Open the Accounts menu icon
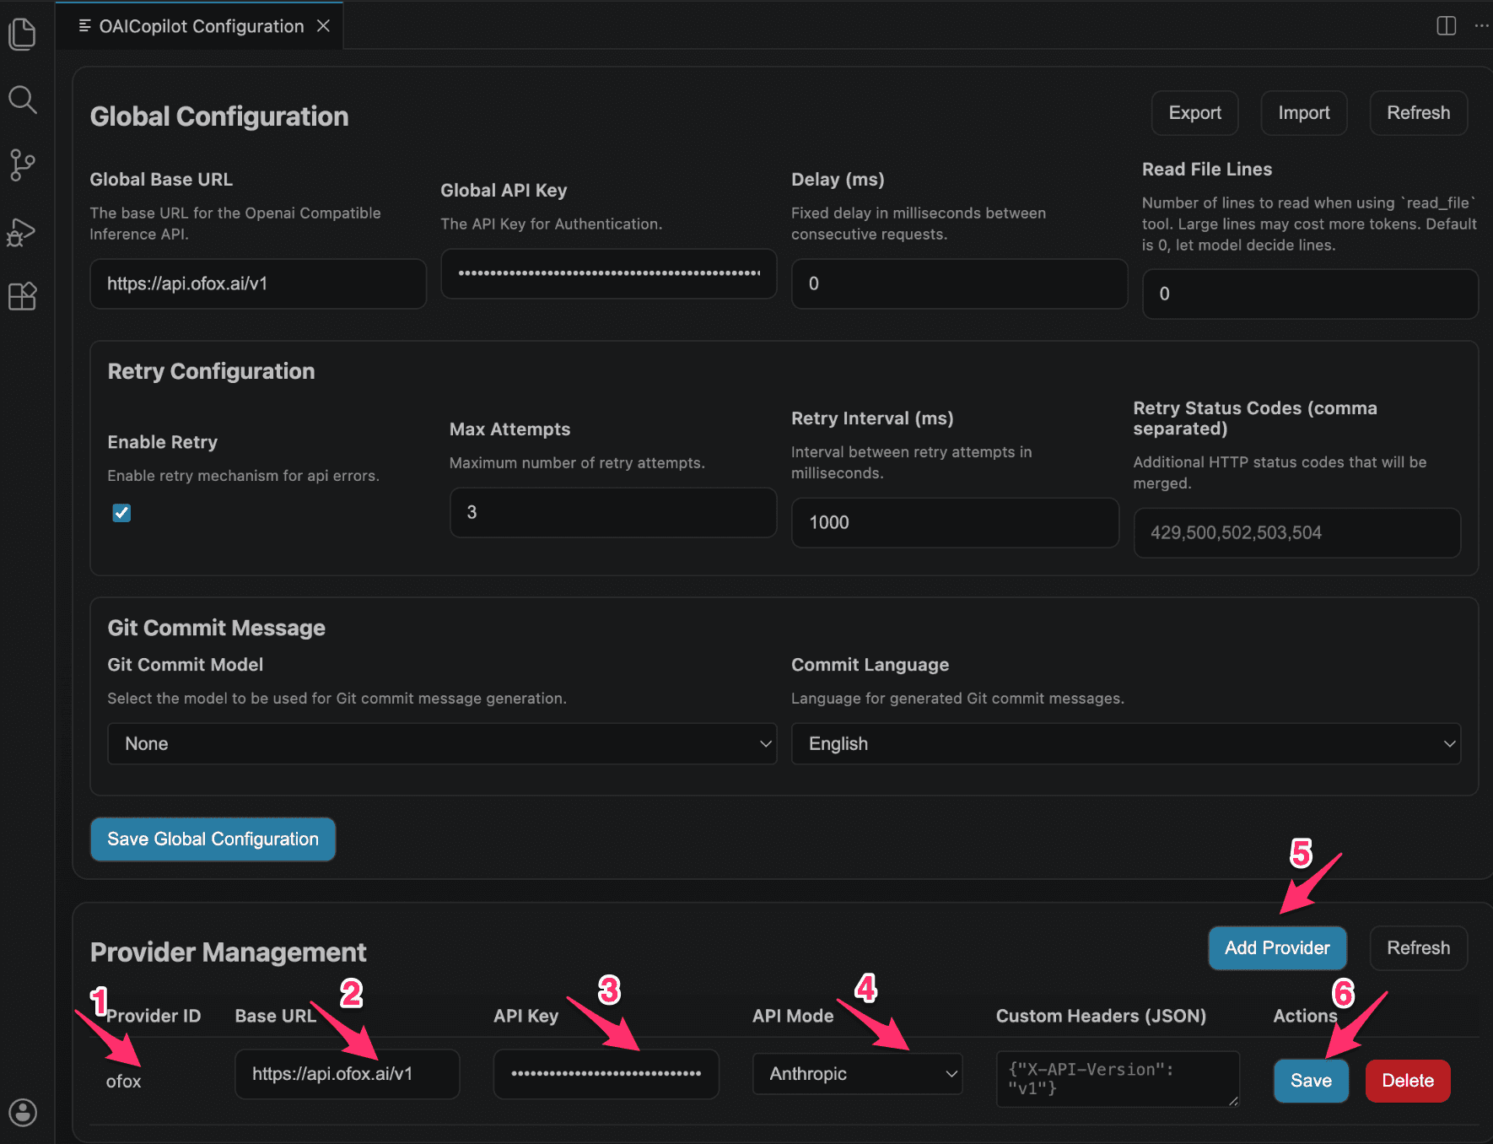The image size is (1493, 1144). coord(22,1112)
